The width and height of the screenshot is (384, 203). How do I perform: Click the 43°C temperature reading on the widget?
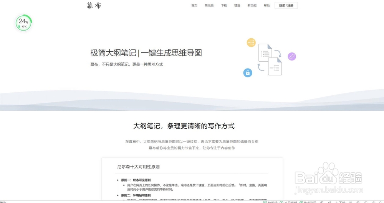(x=24, y=27)
